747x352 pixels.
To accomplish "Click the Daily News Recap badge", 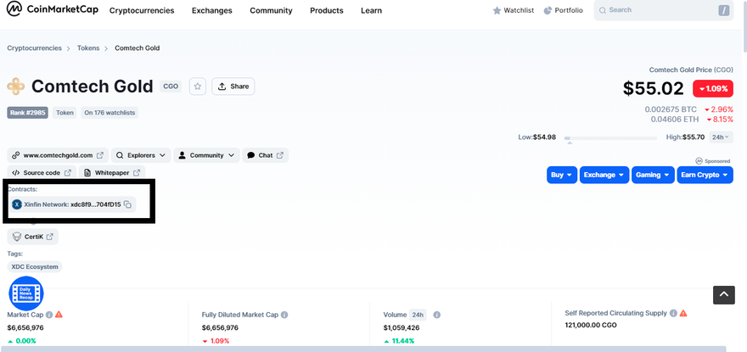I will 25,293.
